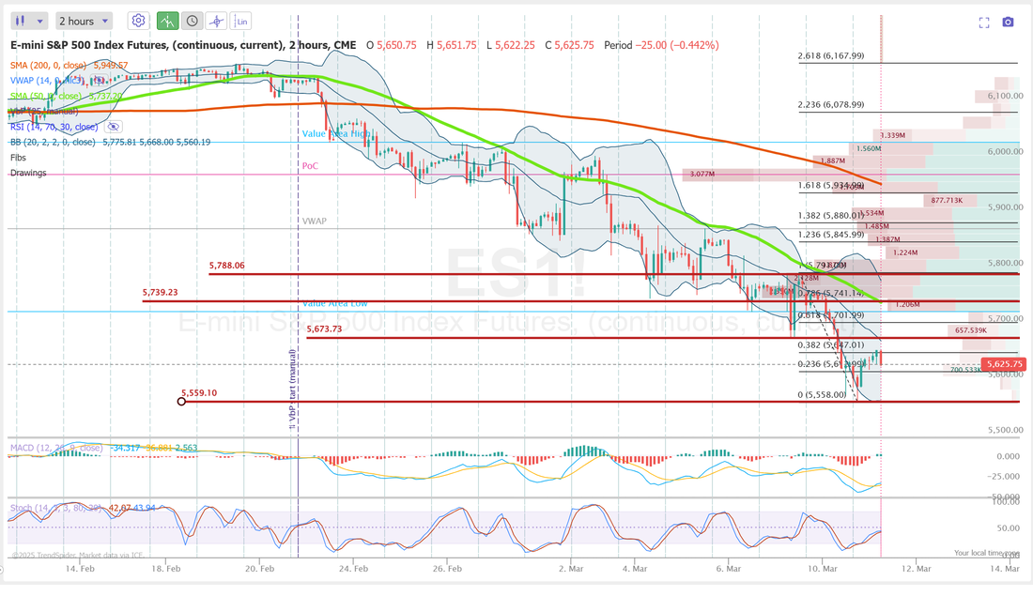The height and width of the screenshot is (596, 1033).
Task: Click the current price tag 5,625.75
Action: point(1003,363)
